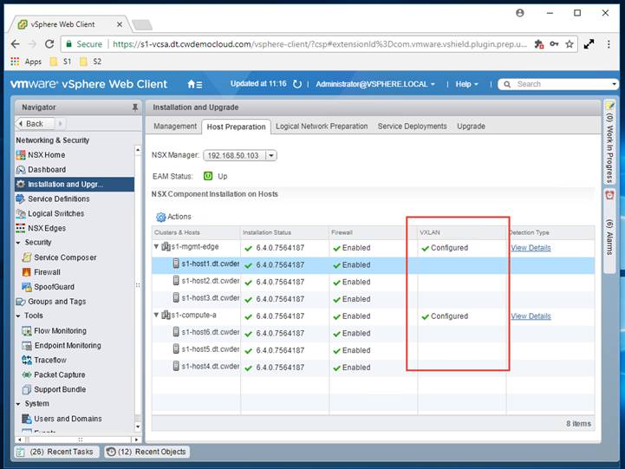Open Traceflow tool
This screenshot has height=469, width=625.
[x=49, y=361]
